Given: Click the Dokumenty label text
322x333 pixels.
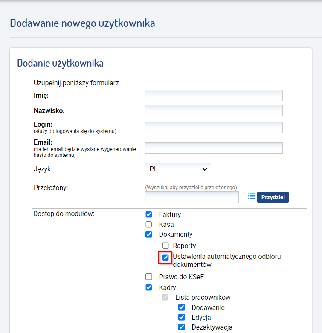Looking at the screenshot, I should (x=176, y=234).
